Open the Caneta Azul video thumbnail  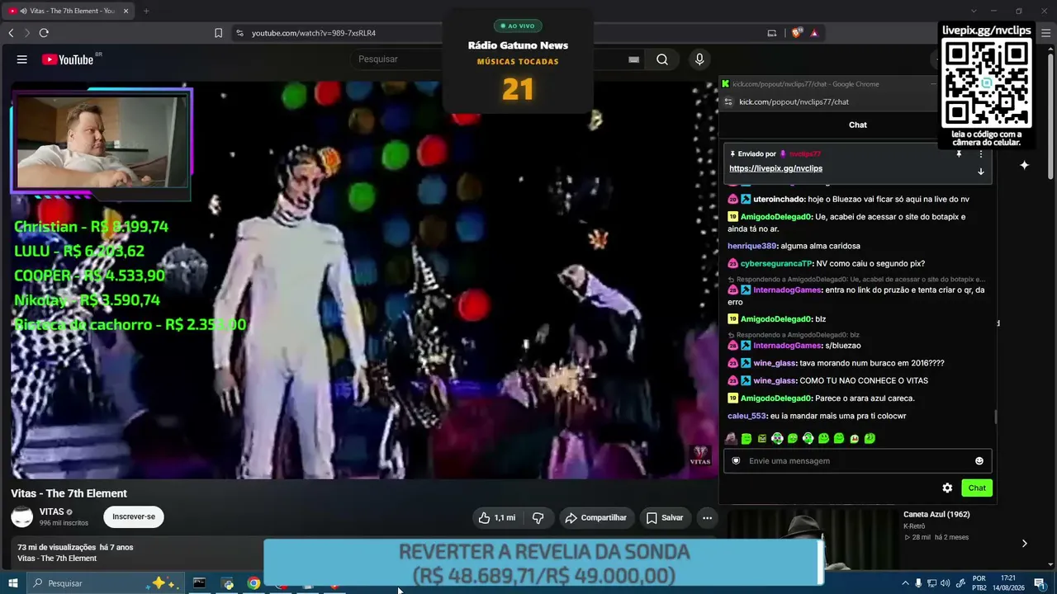[x=812, y=538]
